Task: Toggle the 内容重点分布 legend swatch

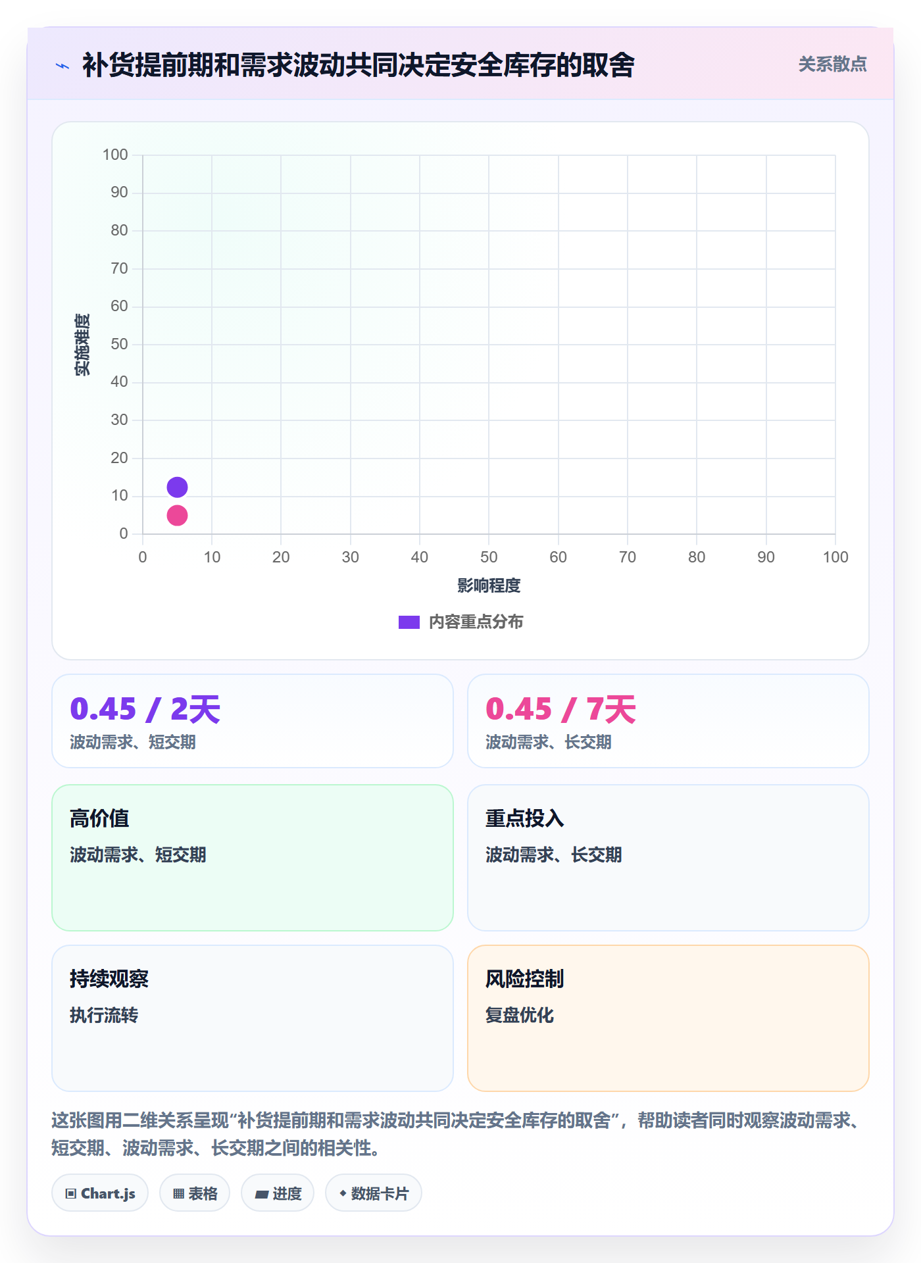Action: click(409, 622)
